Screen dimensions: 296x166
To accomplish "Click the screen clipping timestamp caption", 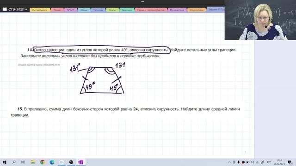I will tap(39, 65).
